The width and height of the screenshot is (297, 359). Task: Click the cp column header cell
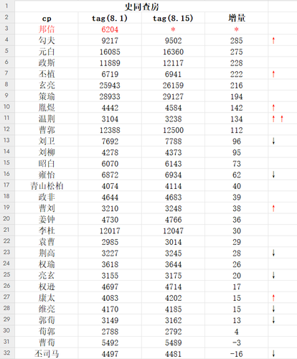(47, 18)
